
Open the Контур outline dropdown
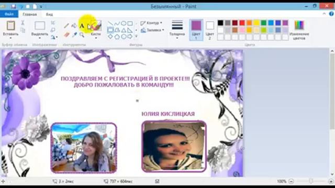tap(151, 23)
